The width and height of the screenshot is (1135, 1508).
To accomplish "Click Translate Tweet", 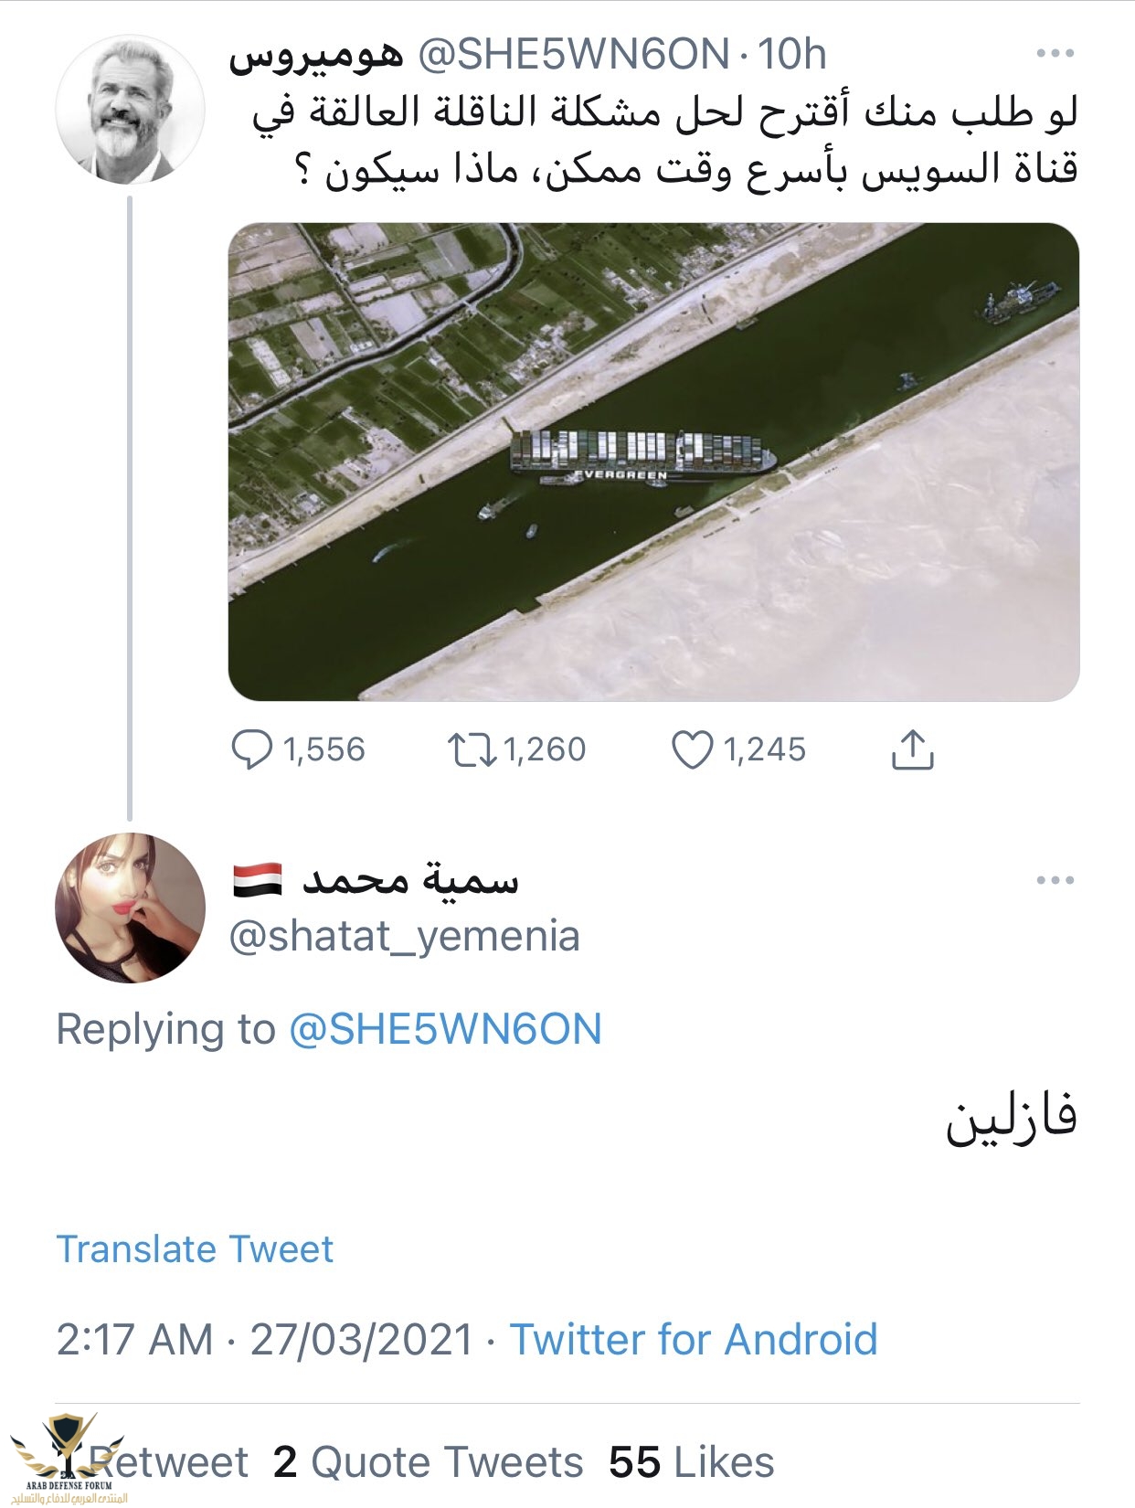I will coord(195,1249).
